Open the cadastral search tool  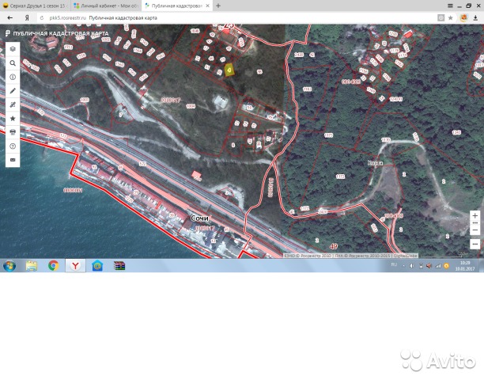(13, 63)
